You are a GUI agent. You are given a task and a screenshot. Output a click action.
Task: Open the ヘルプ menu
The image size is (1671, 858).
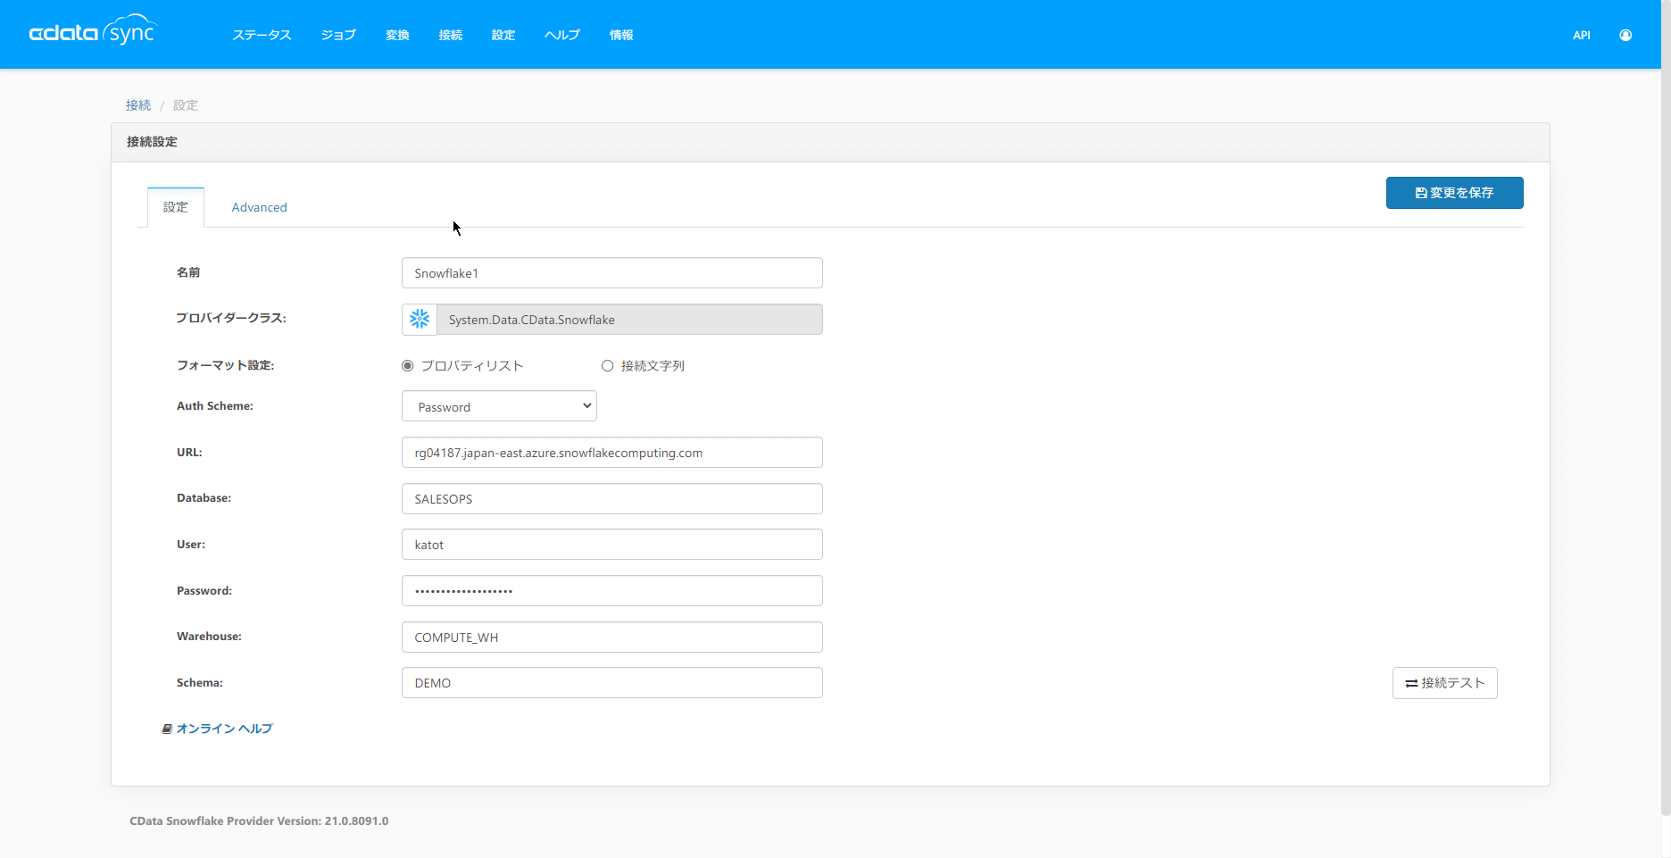point(562,35)
